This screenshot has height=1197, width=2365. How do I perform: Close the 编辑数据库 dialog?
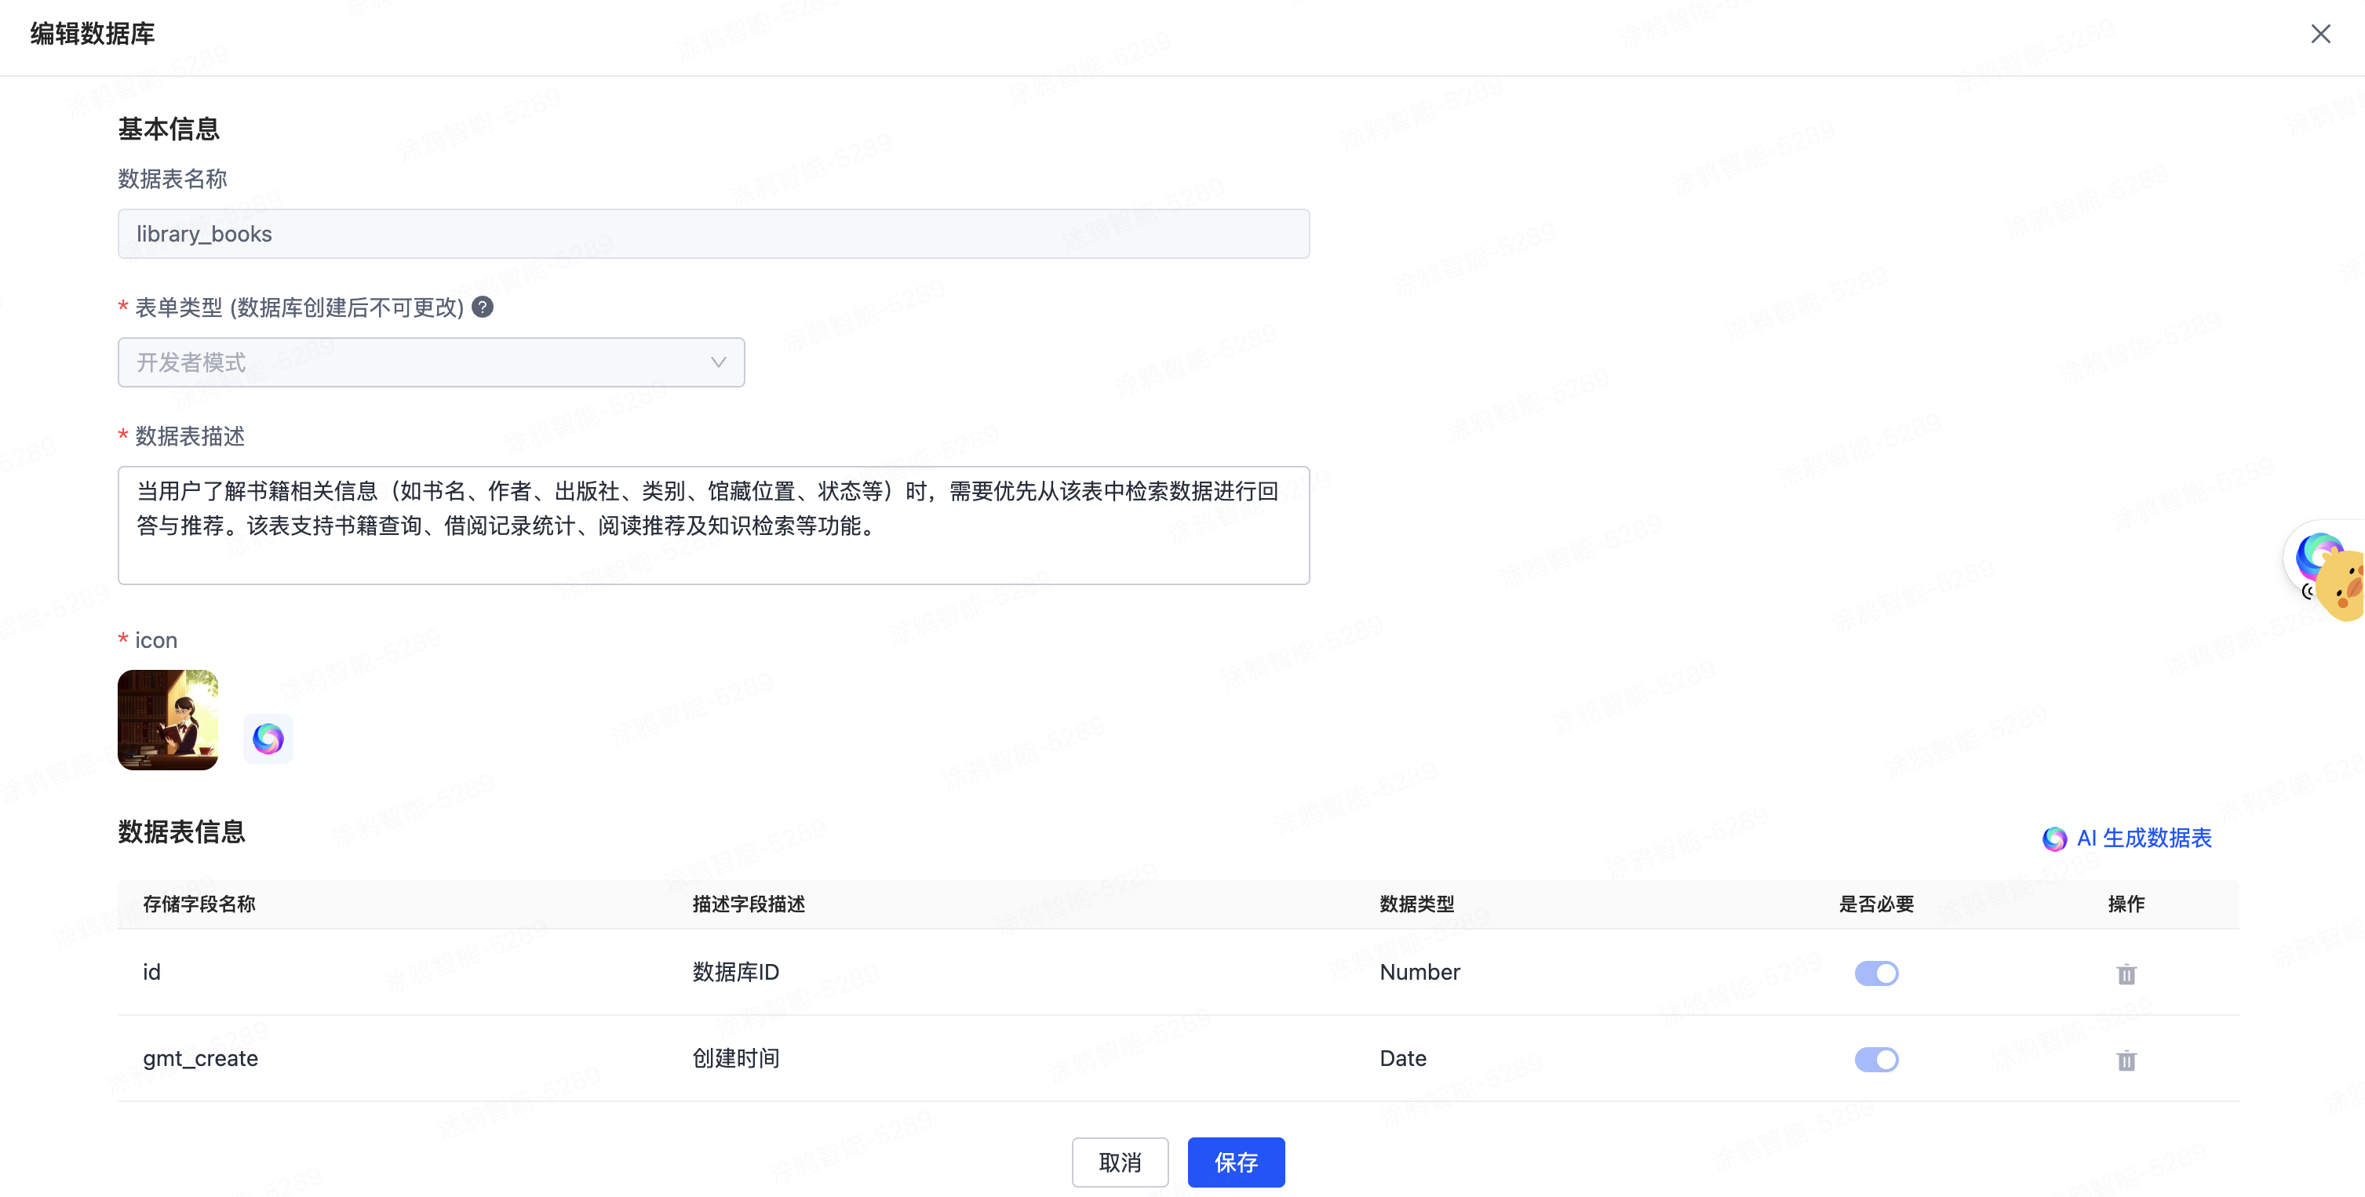pos(2320,34)
